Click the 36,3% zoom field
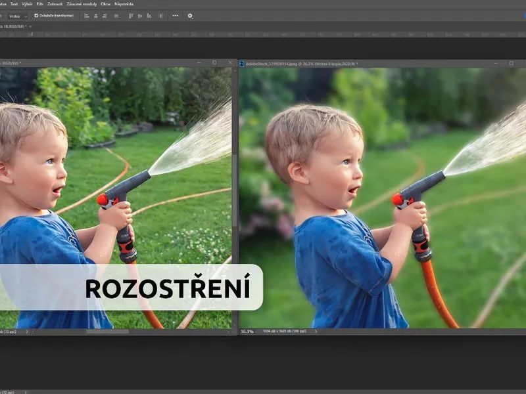This screenshot has height=394, width=526. 247,332
